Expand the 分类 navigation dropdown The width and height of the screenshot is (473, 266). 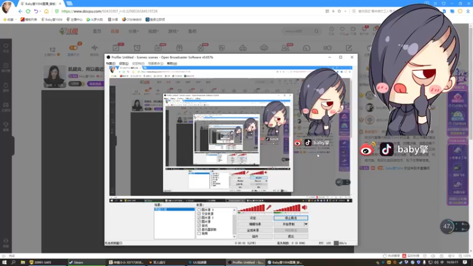(134, 31)
